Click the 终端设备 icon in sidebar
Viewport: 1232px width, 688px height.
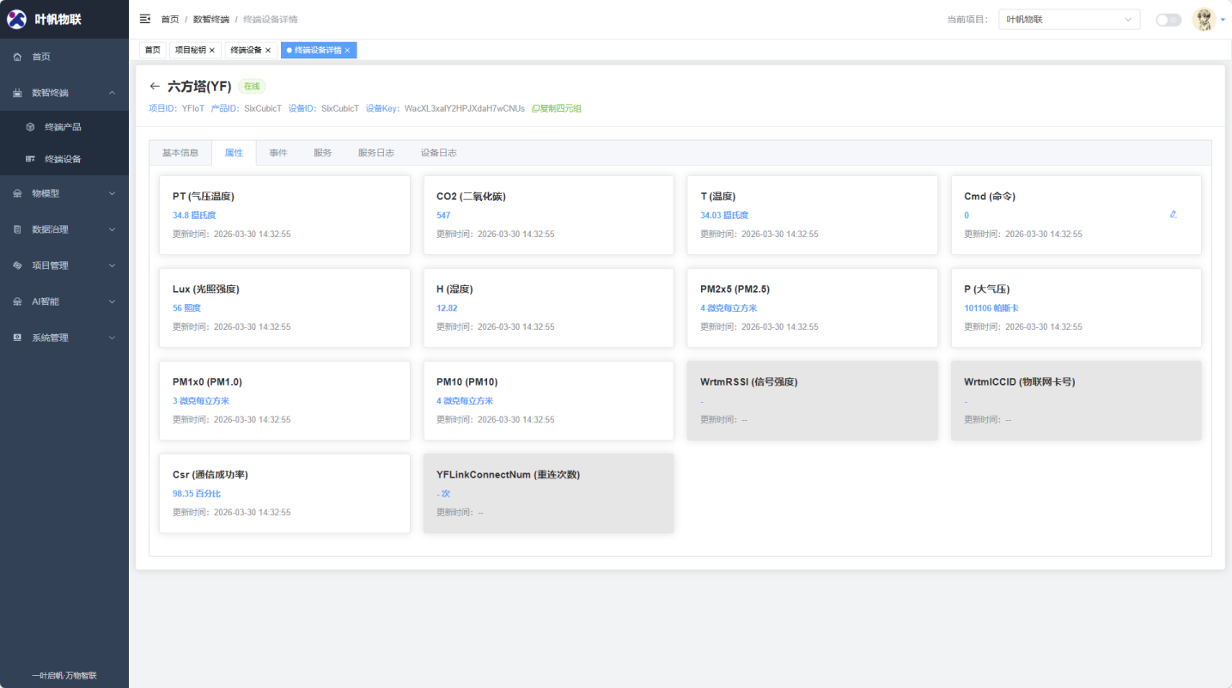(30, 159)
